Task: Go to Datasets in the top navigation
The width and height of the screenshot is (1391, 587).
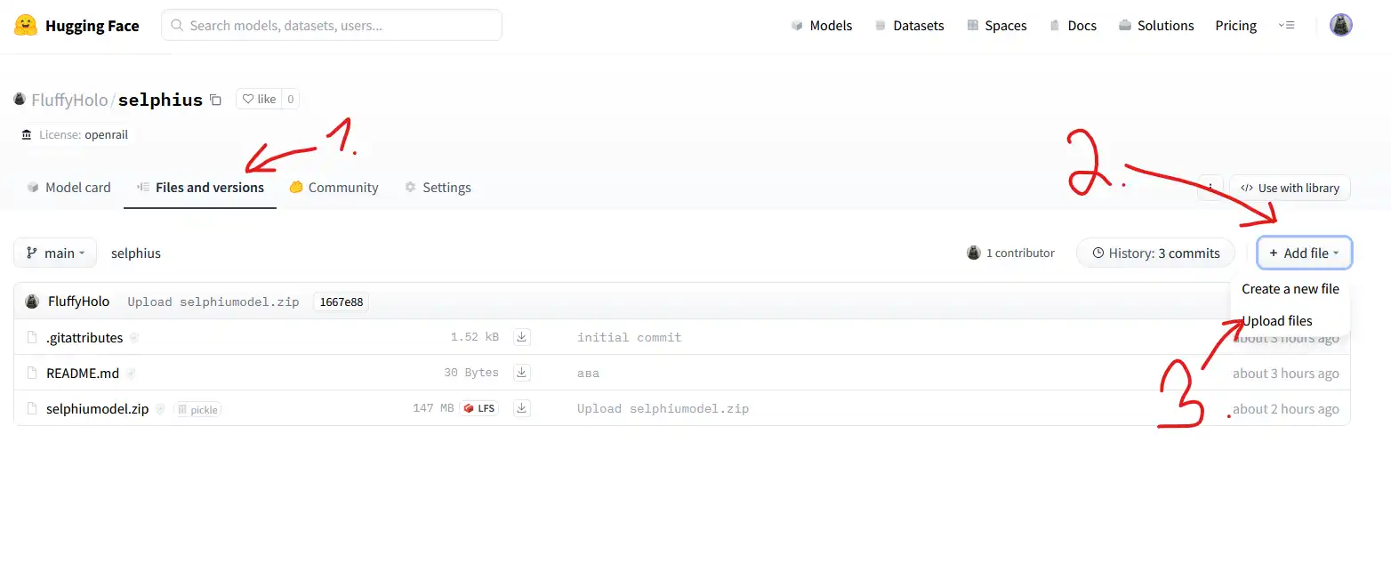Action: [x=909, y=25]
